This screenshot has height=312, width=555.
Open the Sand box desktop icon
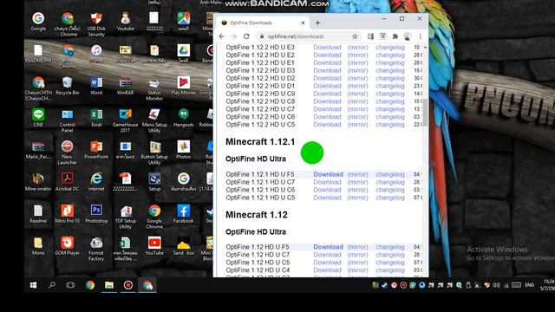pyautogui.click(x=183, y=246)
